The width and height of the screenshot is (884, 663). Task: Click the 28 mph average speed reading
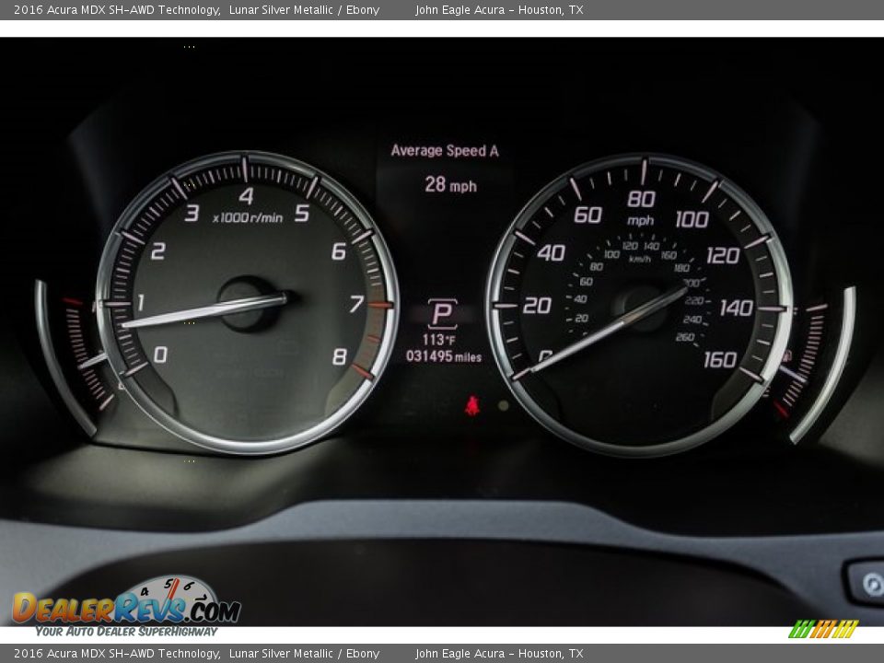pos(450,185)
